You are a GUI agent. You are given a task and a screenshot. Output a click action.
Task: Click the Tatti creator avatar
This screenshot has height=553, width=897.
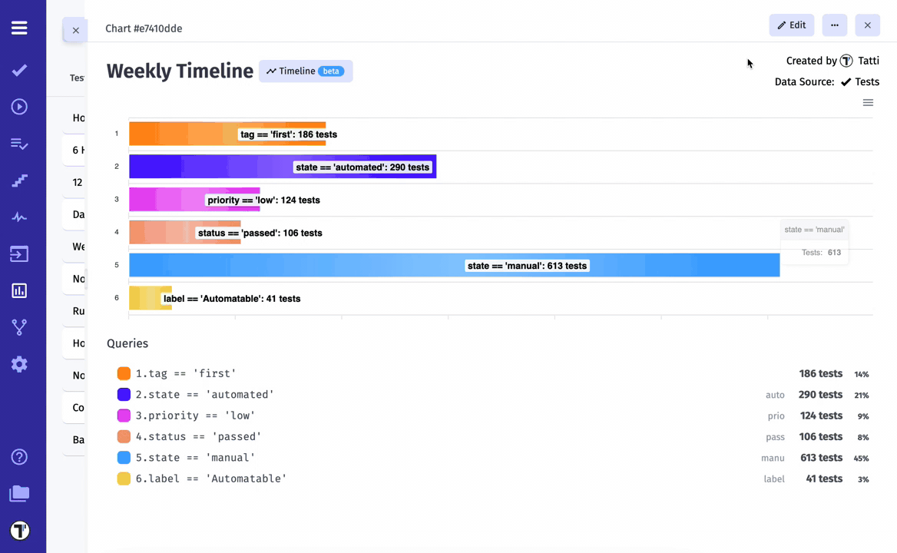point(846,61)
